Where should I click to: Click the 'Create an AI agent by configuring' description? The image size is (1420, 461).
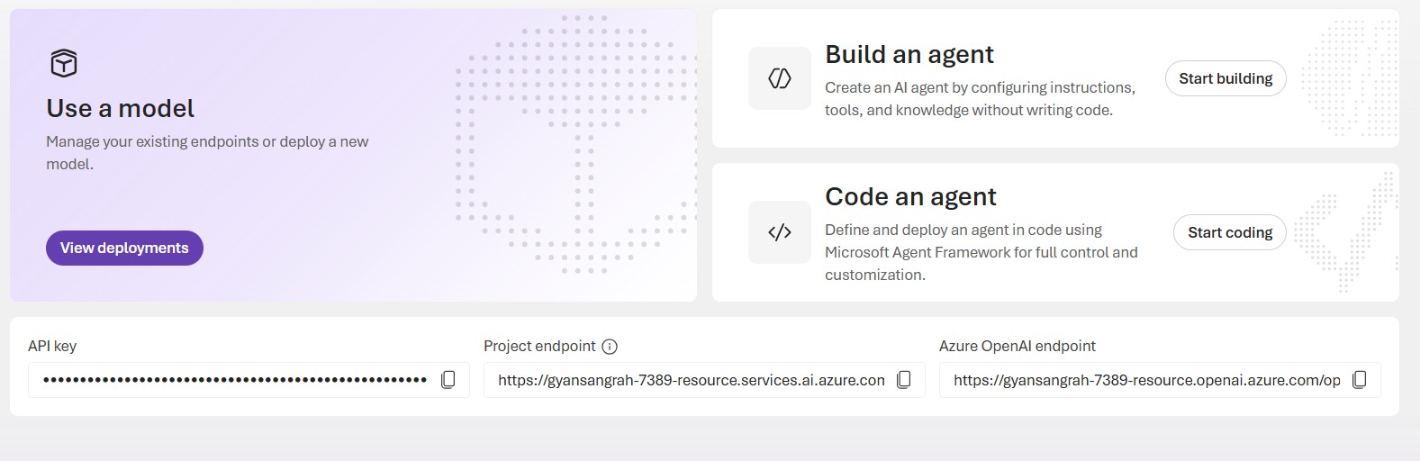pyautogui.click(x=980, y=99)
